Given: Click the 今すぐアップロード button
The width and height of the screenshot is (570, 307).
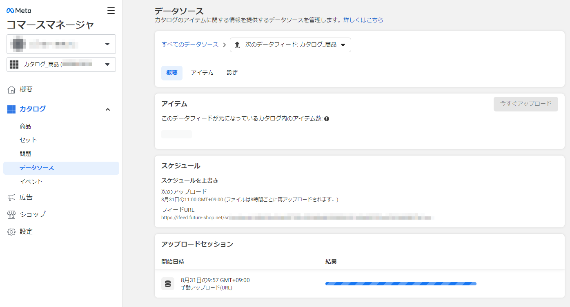Looking at the screenshot, I should click(x=526, y=104).
